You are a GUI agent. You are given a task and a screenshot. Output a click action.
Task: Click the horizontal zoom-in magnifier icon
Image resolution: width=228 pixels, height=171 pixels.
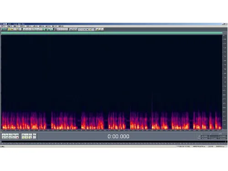point(23,135)
